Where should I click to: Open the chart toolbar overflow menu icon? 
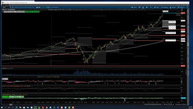188,7
